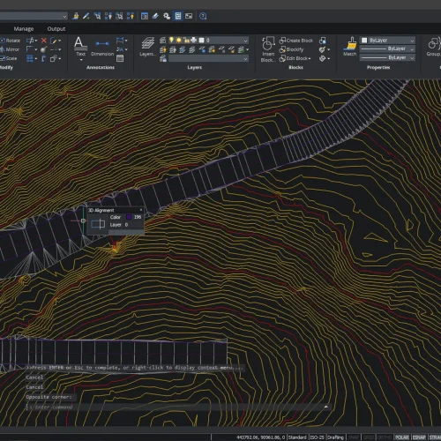This screenshot has width=441, height=441.
Task: Click the red X Delete icon
Action: point(44,41)
